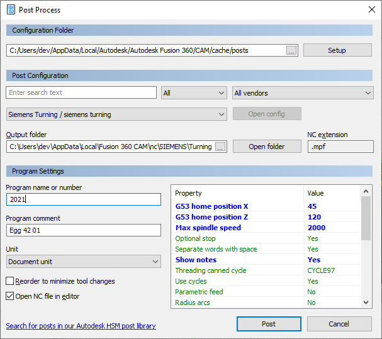382x339 pixels.
Task: Open the Siemens Turning post dropdown
Action: 116,114
